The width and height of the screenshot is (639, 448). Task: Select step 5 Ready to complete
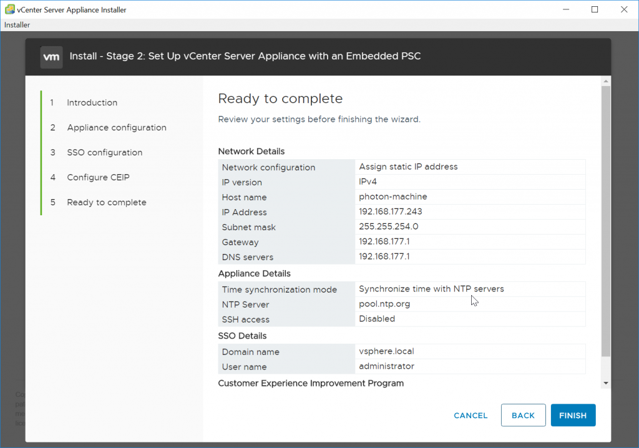click(x=106, y=202)
